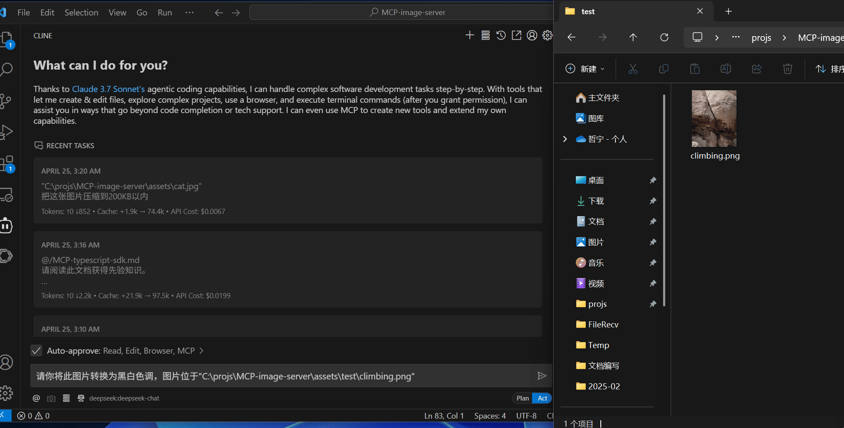This screenshot has height=428, width=844.
Task: Open Manage gear in activity bar
Action: (x=6, y=393)
